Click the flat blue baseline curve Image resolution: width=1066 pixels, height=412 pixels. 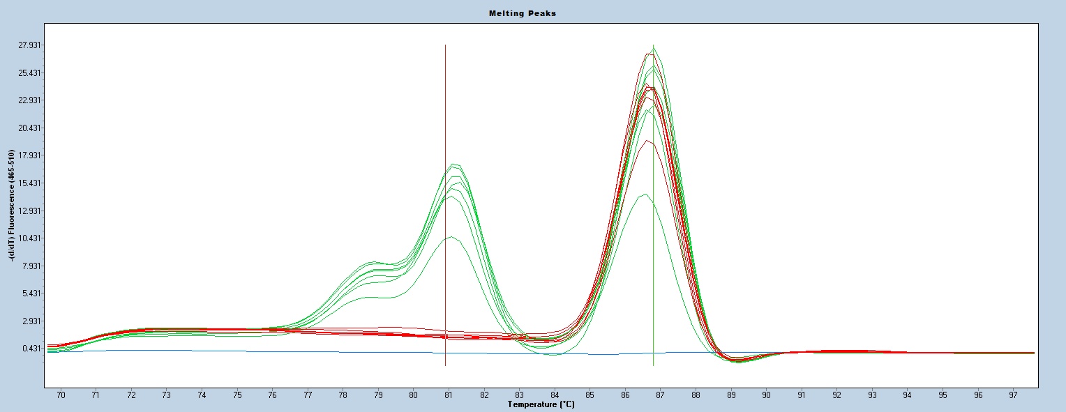click(279, 351)
